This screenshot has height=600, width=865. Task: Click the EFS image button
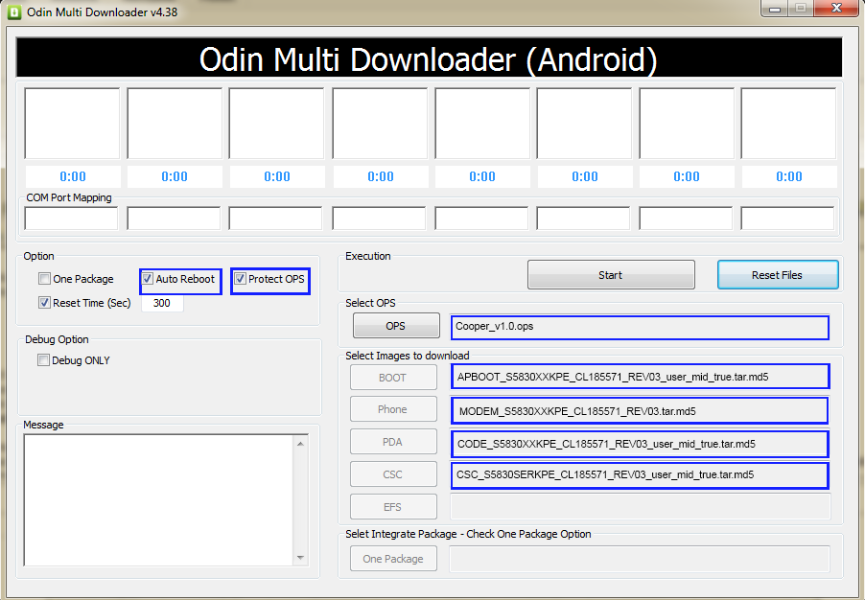393,506
